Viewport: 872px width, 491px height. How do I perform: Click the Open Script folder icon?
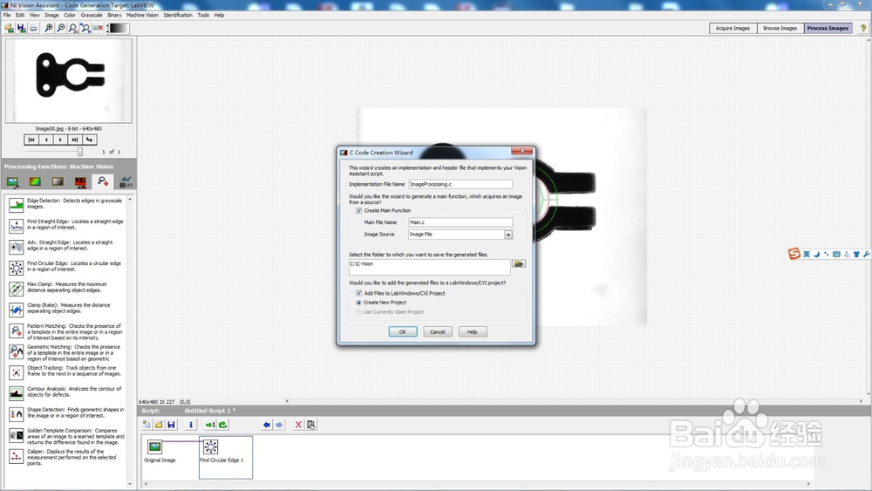pos(159,425)
